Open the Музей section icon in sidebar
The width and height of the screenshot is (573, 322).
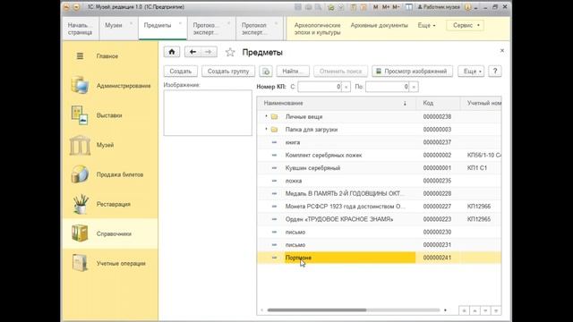80,145
